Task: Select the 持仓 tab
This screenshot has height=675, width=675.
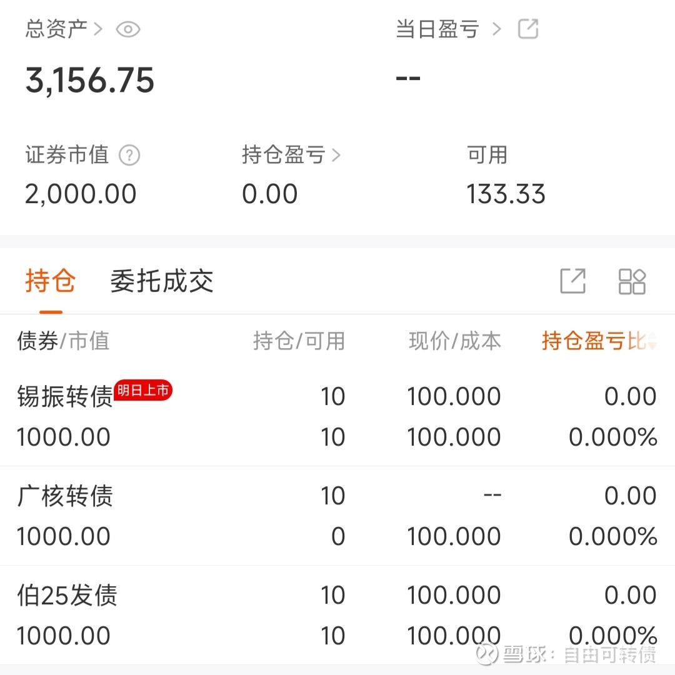Action: tap(51, 281)
